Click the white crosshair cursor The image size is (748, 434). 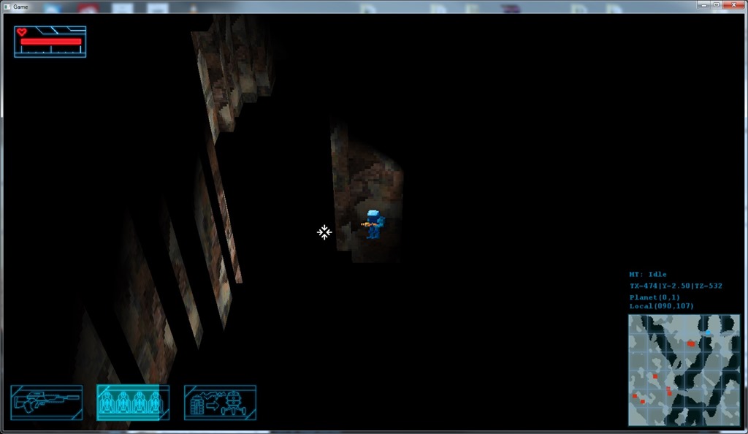tap(324, 232)
